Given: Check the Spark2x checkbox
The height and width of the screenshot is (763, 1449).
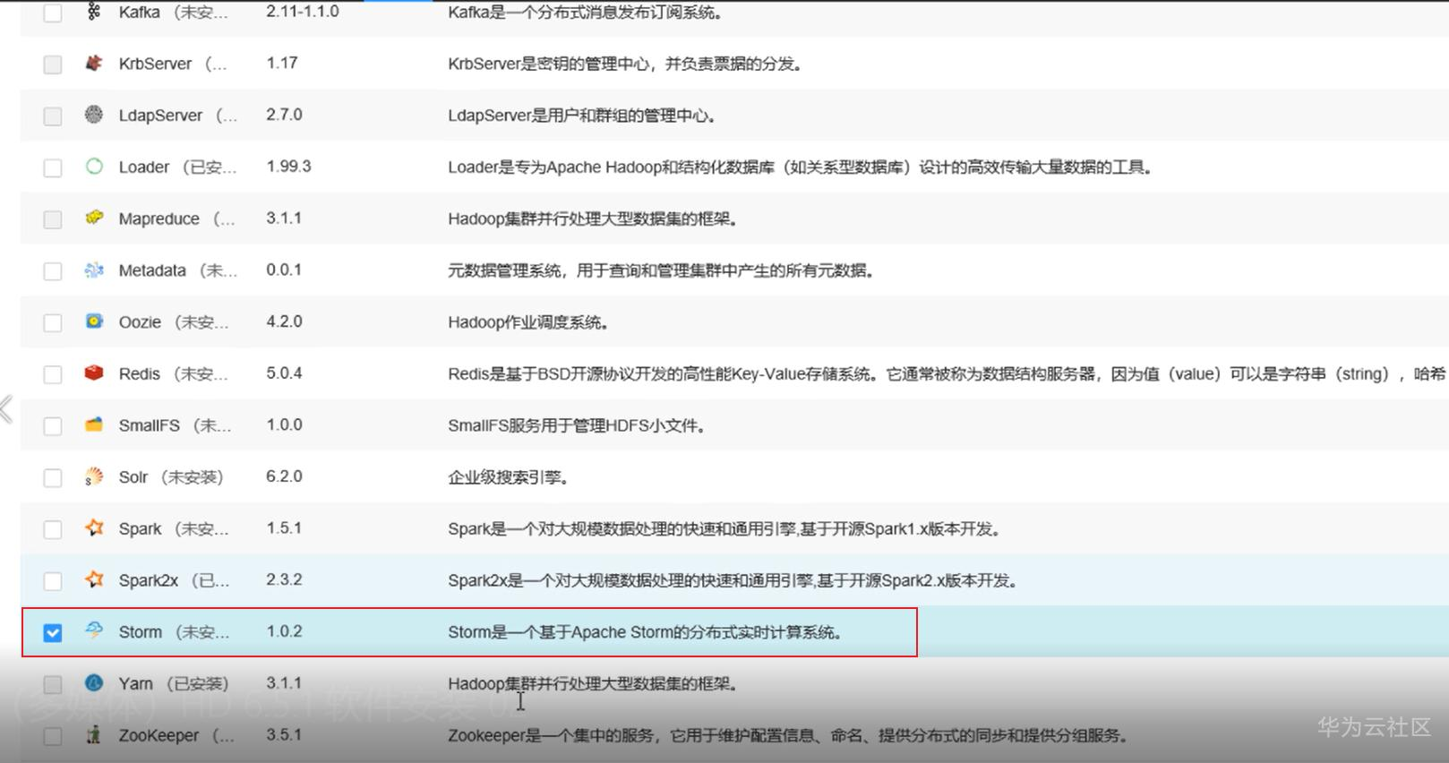Looking at the screenshot, I should tap(53, 581).
